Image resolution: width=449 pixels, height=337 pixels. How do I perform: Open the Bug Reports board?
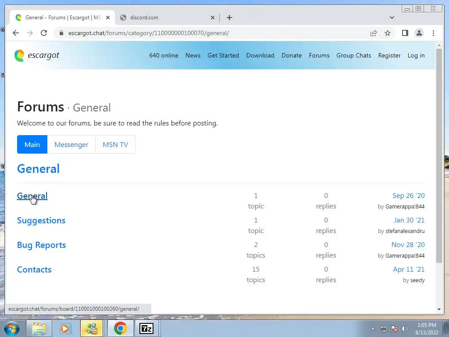[41, 245]
